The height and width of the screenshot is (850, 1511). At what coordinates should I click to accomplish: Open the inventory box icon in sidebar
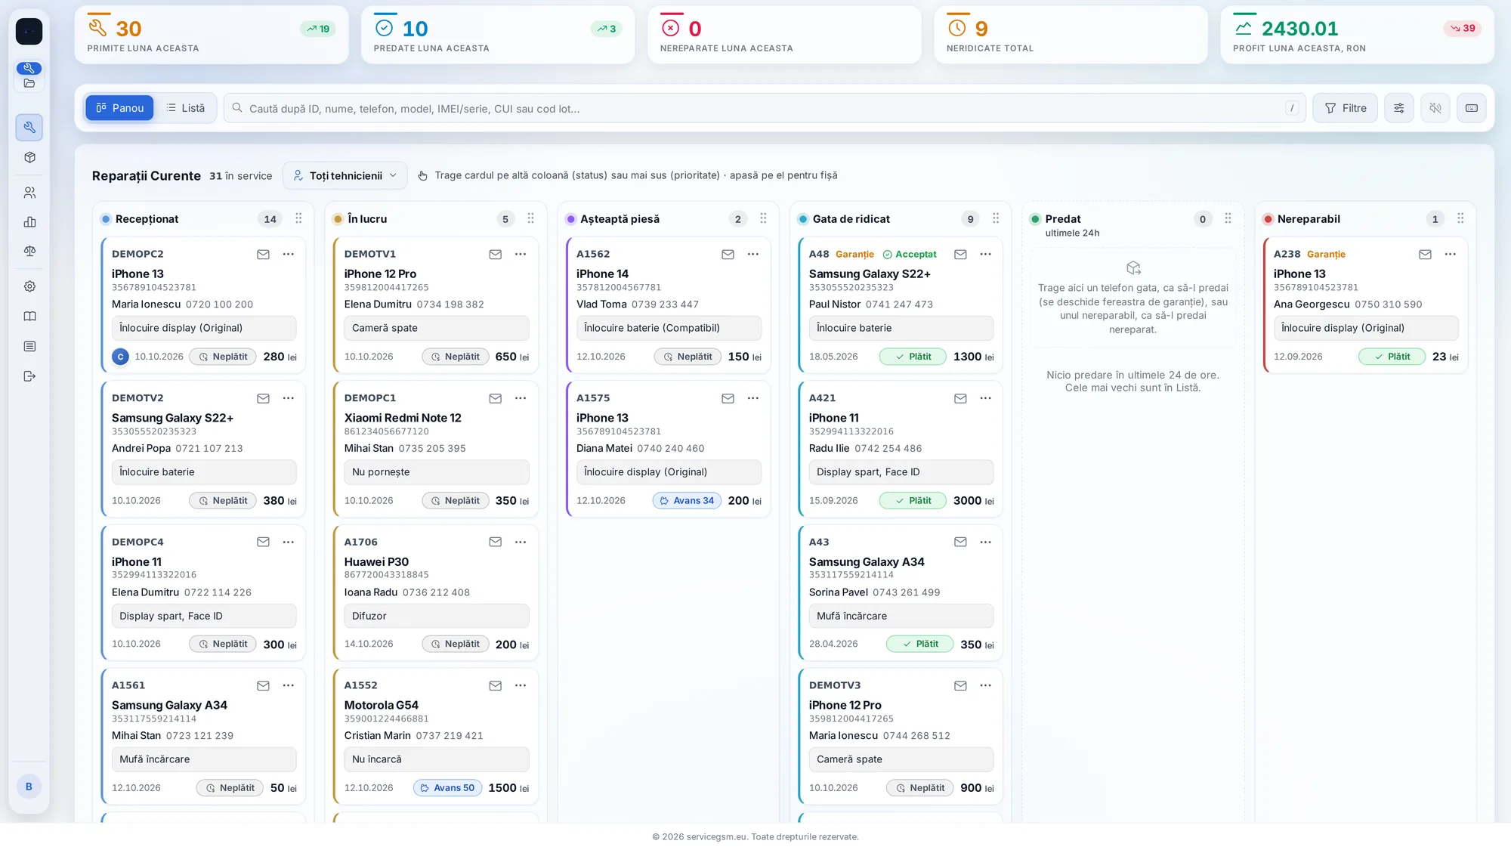tap(29, 158)
